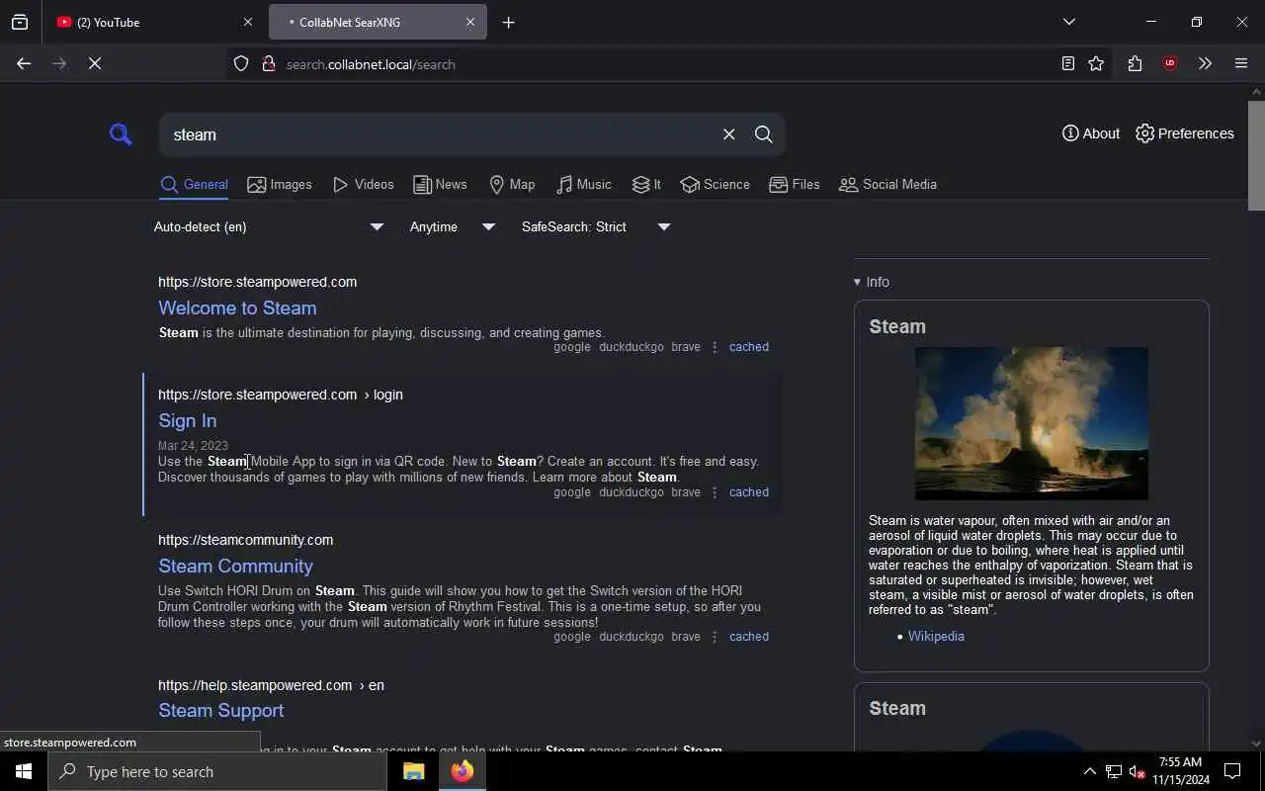
Task: Open the Anytime time range dropdown
Action: click(453, 227)
